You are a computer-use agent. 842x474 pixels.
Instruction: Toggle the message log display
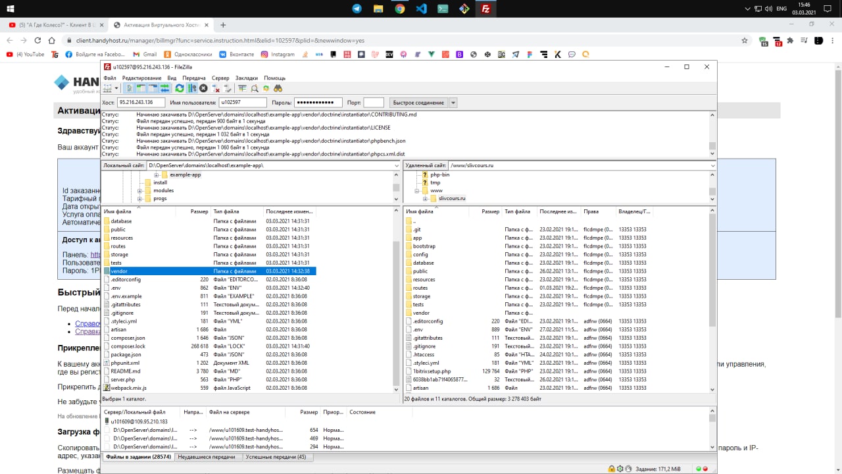coord(129,88)
